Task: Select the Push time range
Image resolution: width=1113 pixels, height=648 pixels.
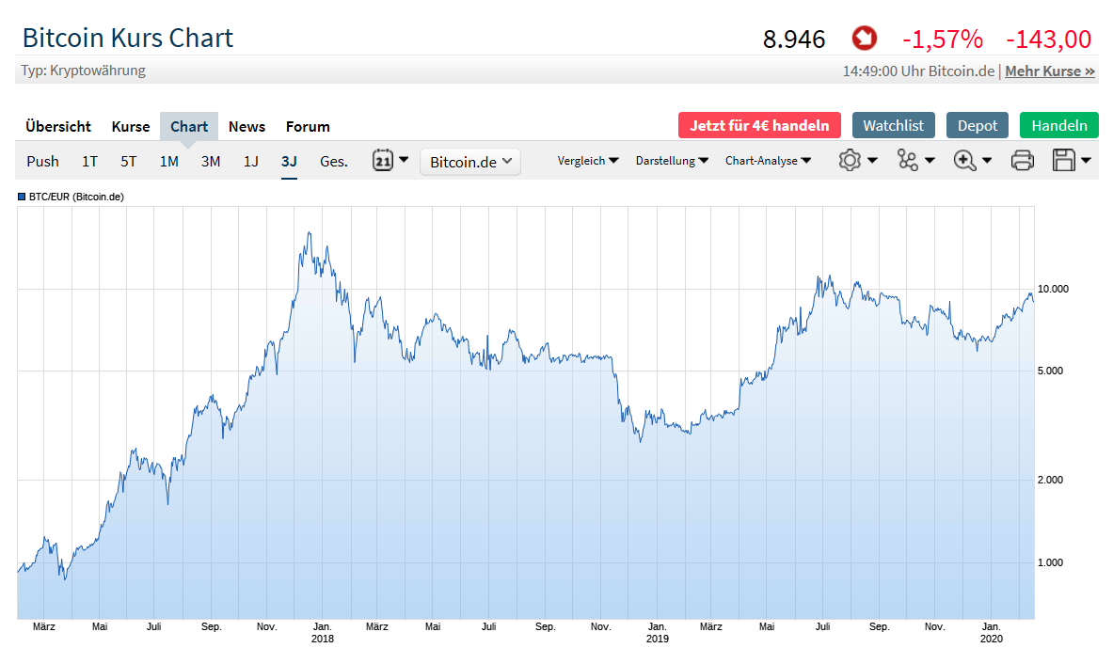Action: pyautogui.click(x=42, y=161)
